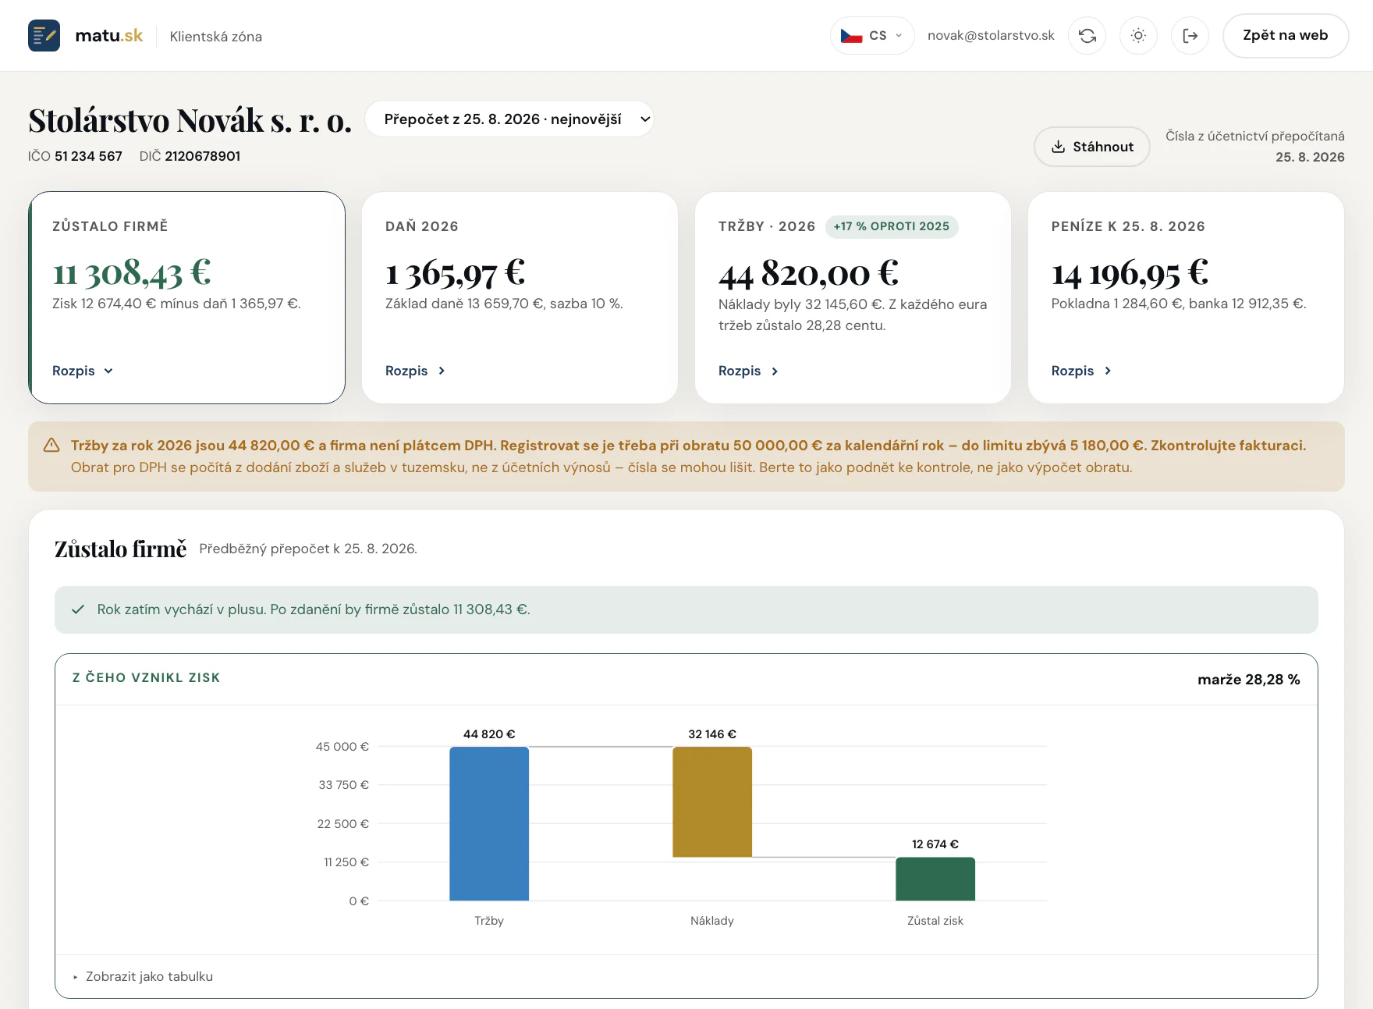Click Předběžný přepočet k 25. 8. 2026 text
Image resolution: width=1373 pixels, height=1009 pixels.
[x=308, y=549]
